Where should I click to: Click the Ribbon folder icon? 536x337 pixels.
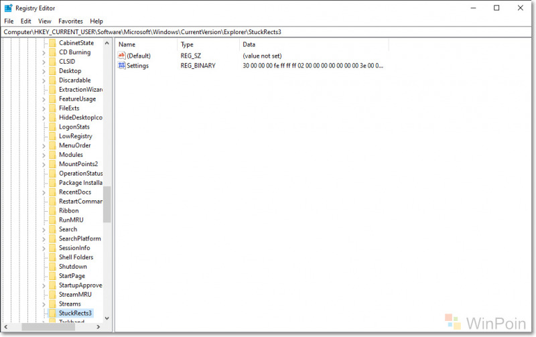(x=52, y=210)
